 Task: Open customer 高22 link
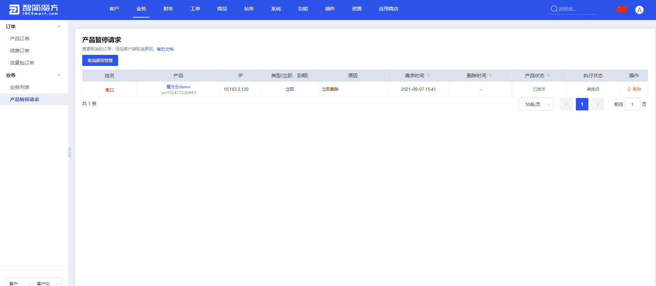click(x=110, y=90)
